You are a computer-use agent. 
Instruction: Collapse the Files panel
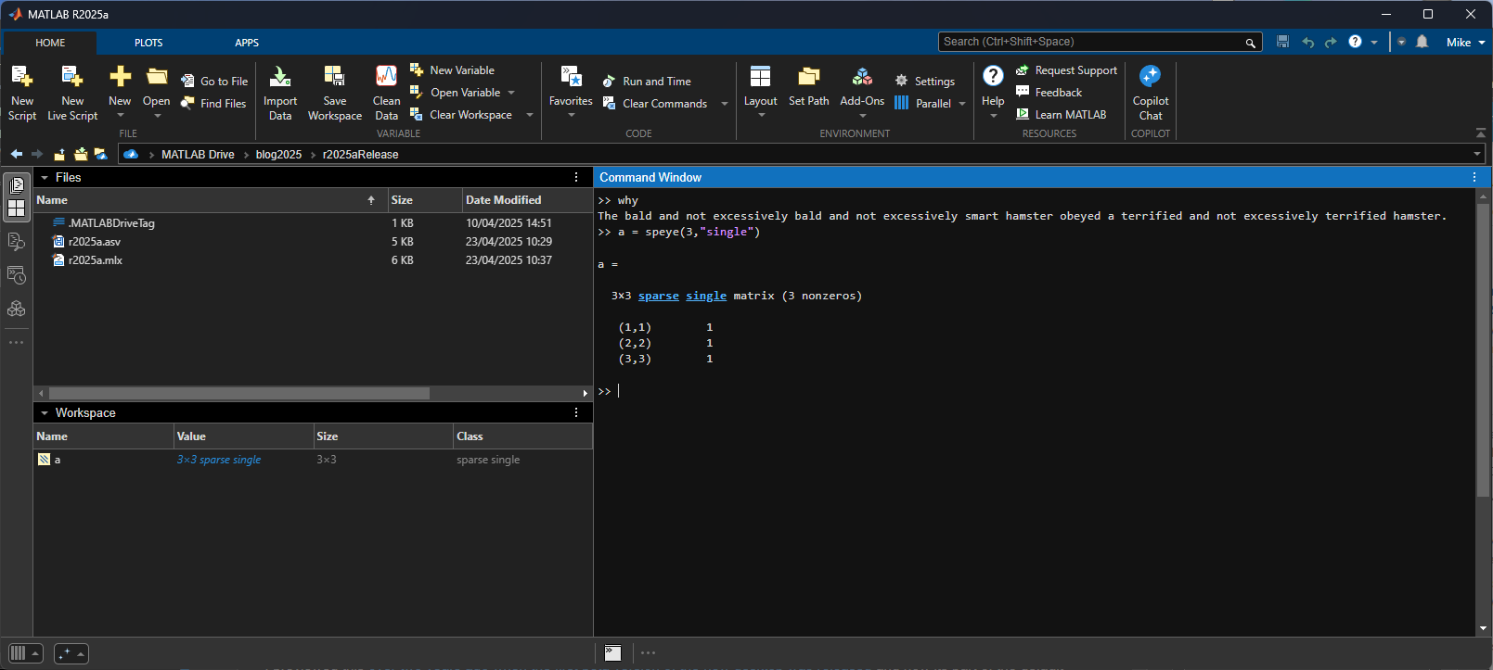[45, 178]
